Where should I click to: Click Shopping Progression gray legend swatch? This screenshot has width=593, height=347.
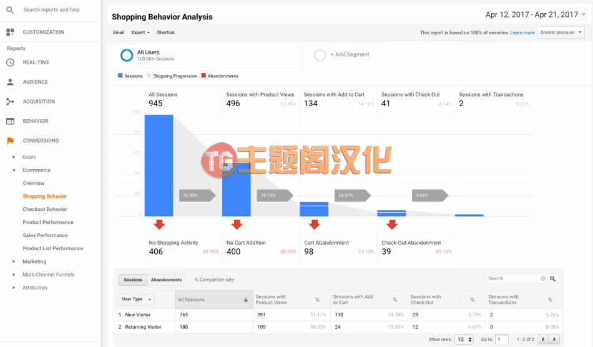pyautogui.click(x=149, y=76)
